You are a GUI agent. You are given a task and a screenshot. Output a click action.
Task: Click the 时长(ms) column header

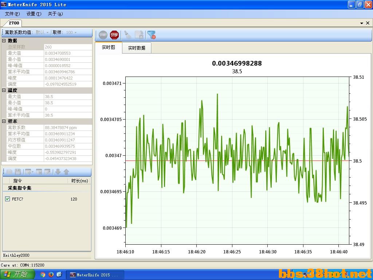[x=79, y=181]
